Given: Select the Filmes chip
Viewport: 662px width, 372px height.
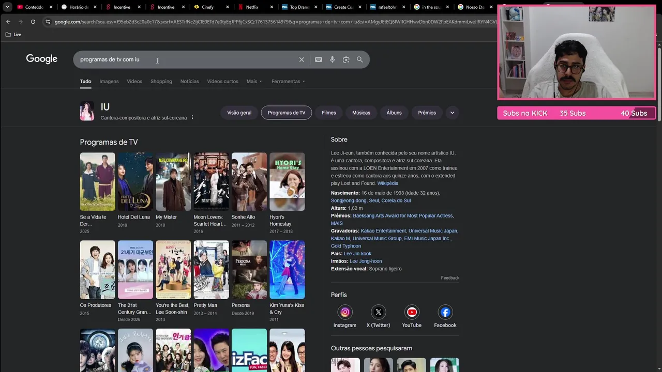Looking at the screenshot, I should pyautogui.click(x=329, y=113).
